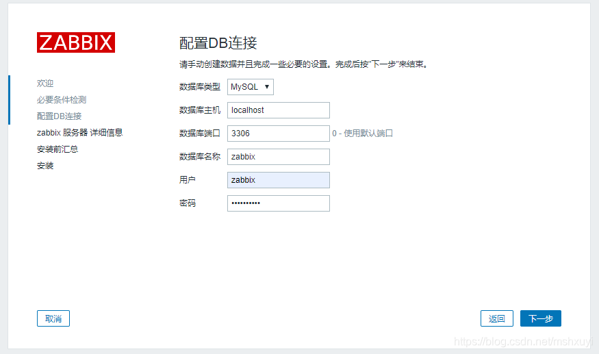This screenshot has width=599, height=354.
Task: Click the instruction text starting 请手动创建数据
Action: (x=304, y=64)
